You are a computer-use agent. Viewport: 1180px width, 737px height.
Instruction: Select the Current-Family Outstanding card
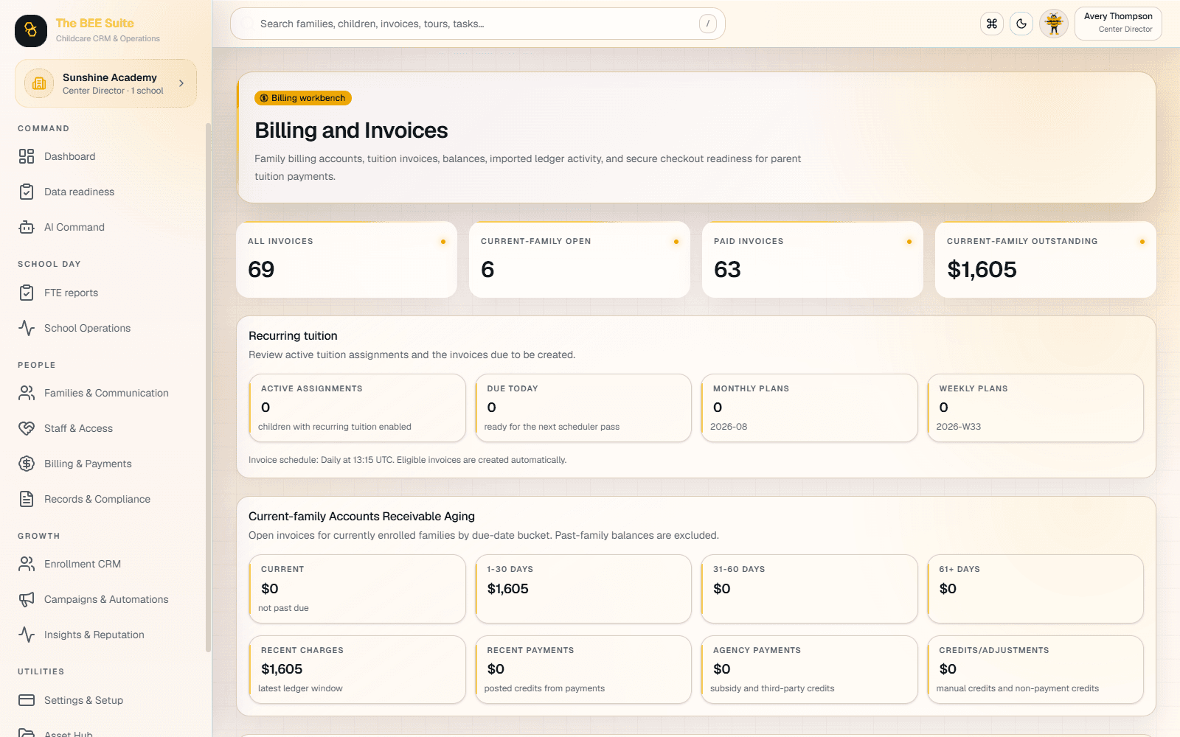[x=1046, y=259]
